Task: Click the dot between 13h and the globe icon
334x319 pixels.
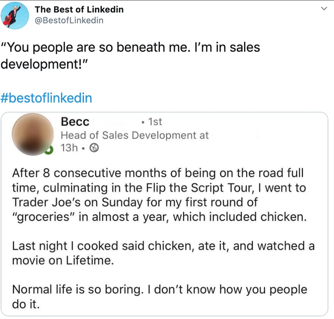Action: coord(83,147)
